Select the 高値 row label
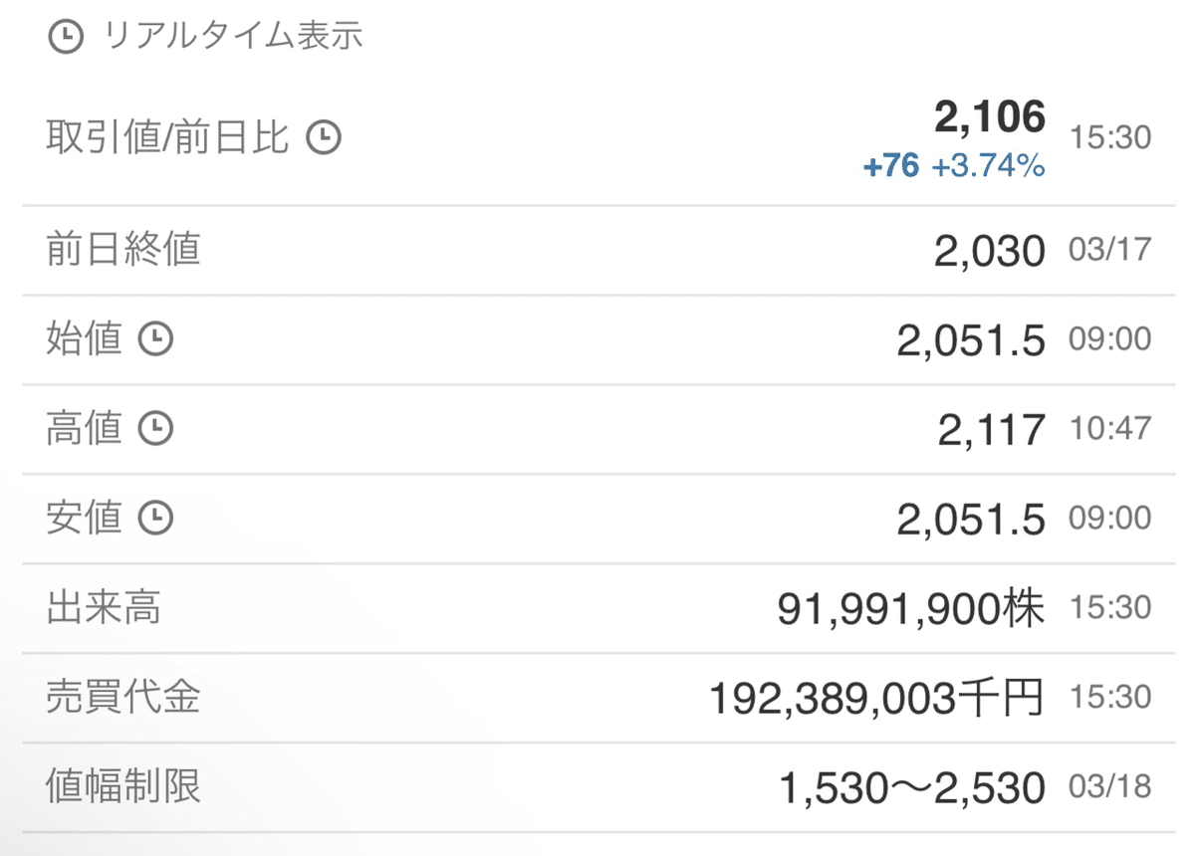Image resolution: width=1195 pixels, height=856 pixels. [86, 428]
